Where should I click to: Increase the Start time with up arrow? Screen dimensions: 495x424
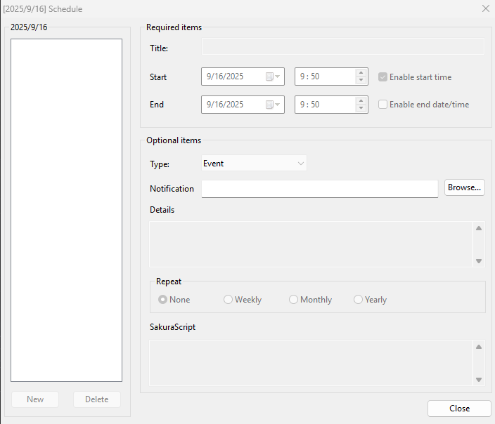click(x=361, y=73)
